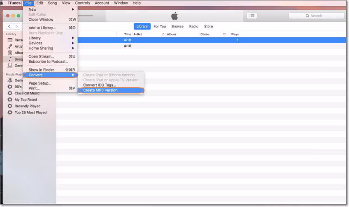Expand the New submenu
This screenshot has height=207, width=349.
(x=50, y=9)
